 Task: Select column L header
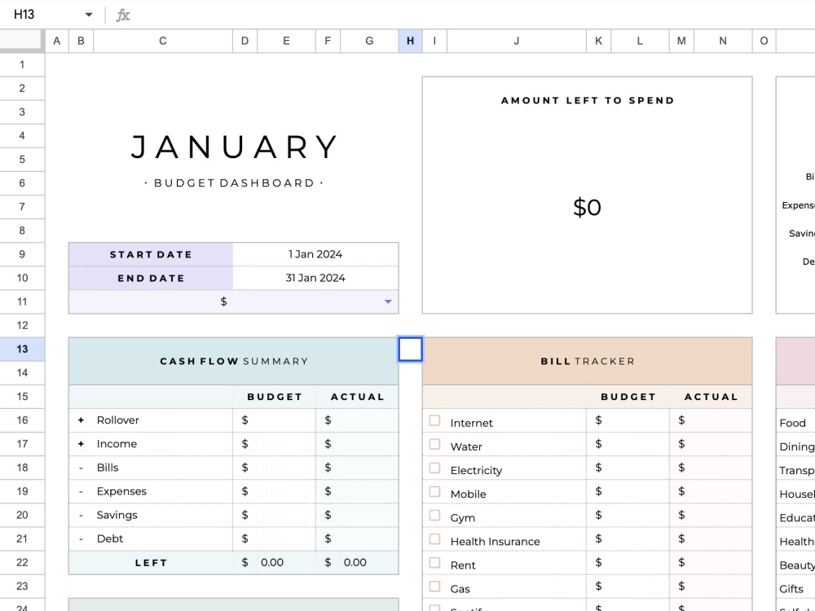pyautogui.click(x=640, y=41)
